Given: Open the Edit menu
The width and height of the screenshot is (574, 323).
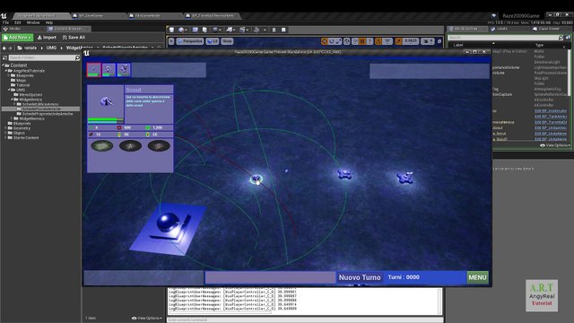Looking at the screenshot, I should (x=18, y=22).
